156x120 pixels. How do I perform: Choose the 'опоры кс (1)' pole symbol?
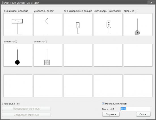(138, 25)
